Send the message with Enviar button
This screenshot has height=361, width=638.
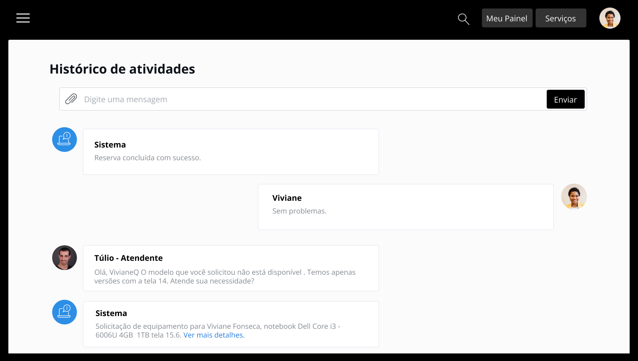point(566,99)
